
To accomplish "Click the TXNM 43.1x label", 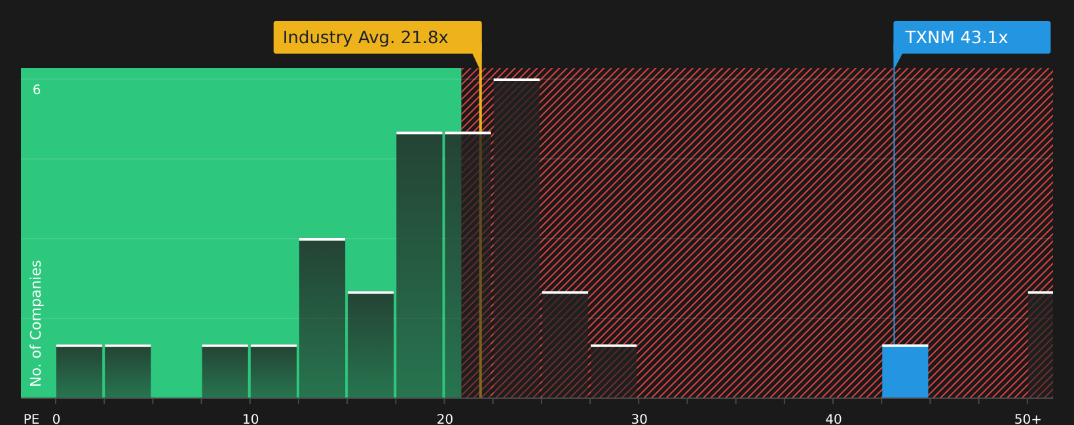I will (x=972, y=37).
